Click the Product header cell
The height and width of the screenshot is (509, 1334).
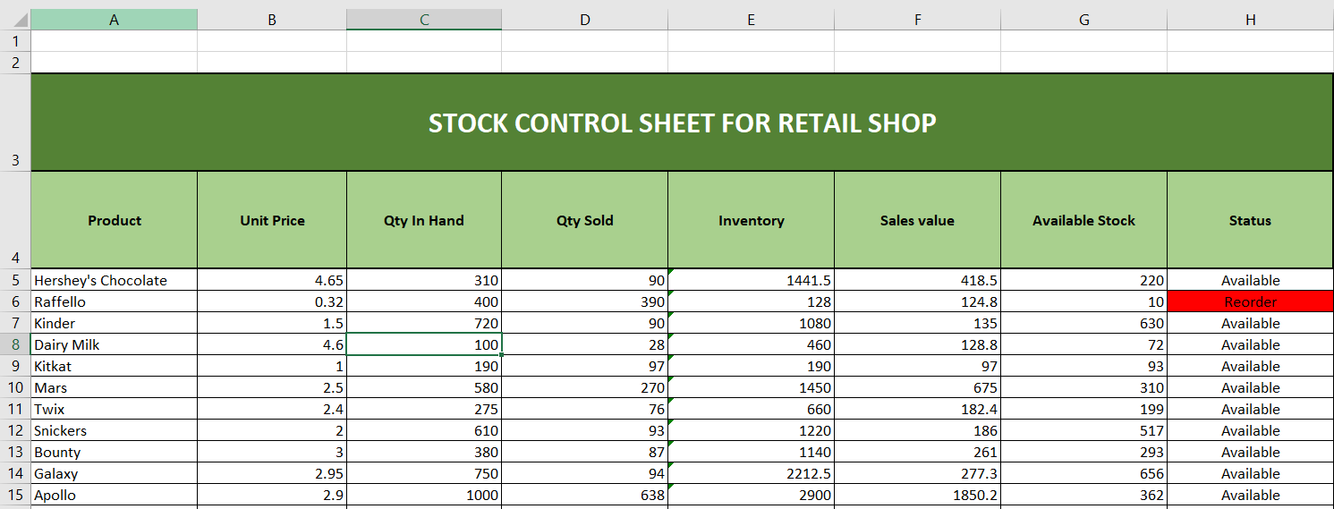click(x=114, y=220)
